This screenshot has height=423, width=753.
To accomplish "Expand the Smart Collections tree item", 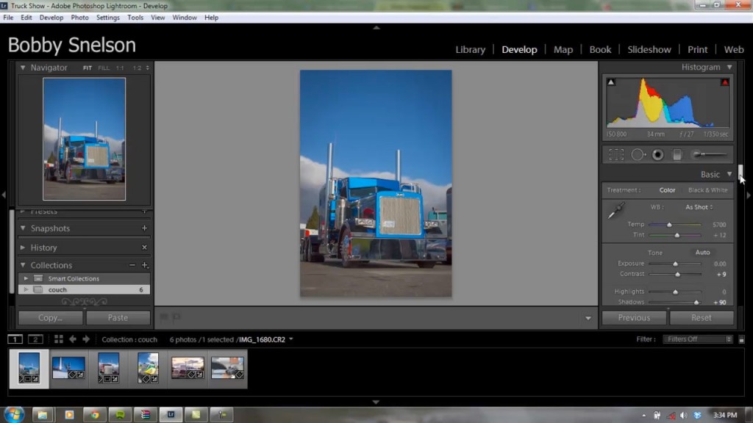I will tap(26, 278).
